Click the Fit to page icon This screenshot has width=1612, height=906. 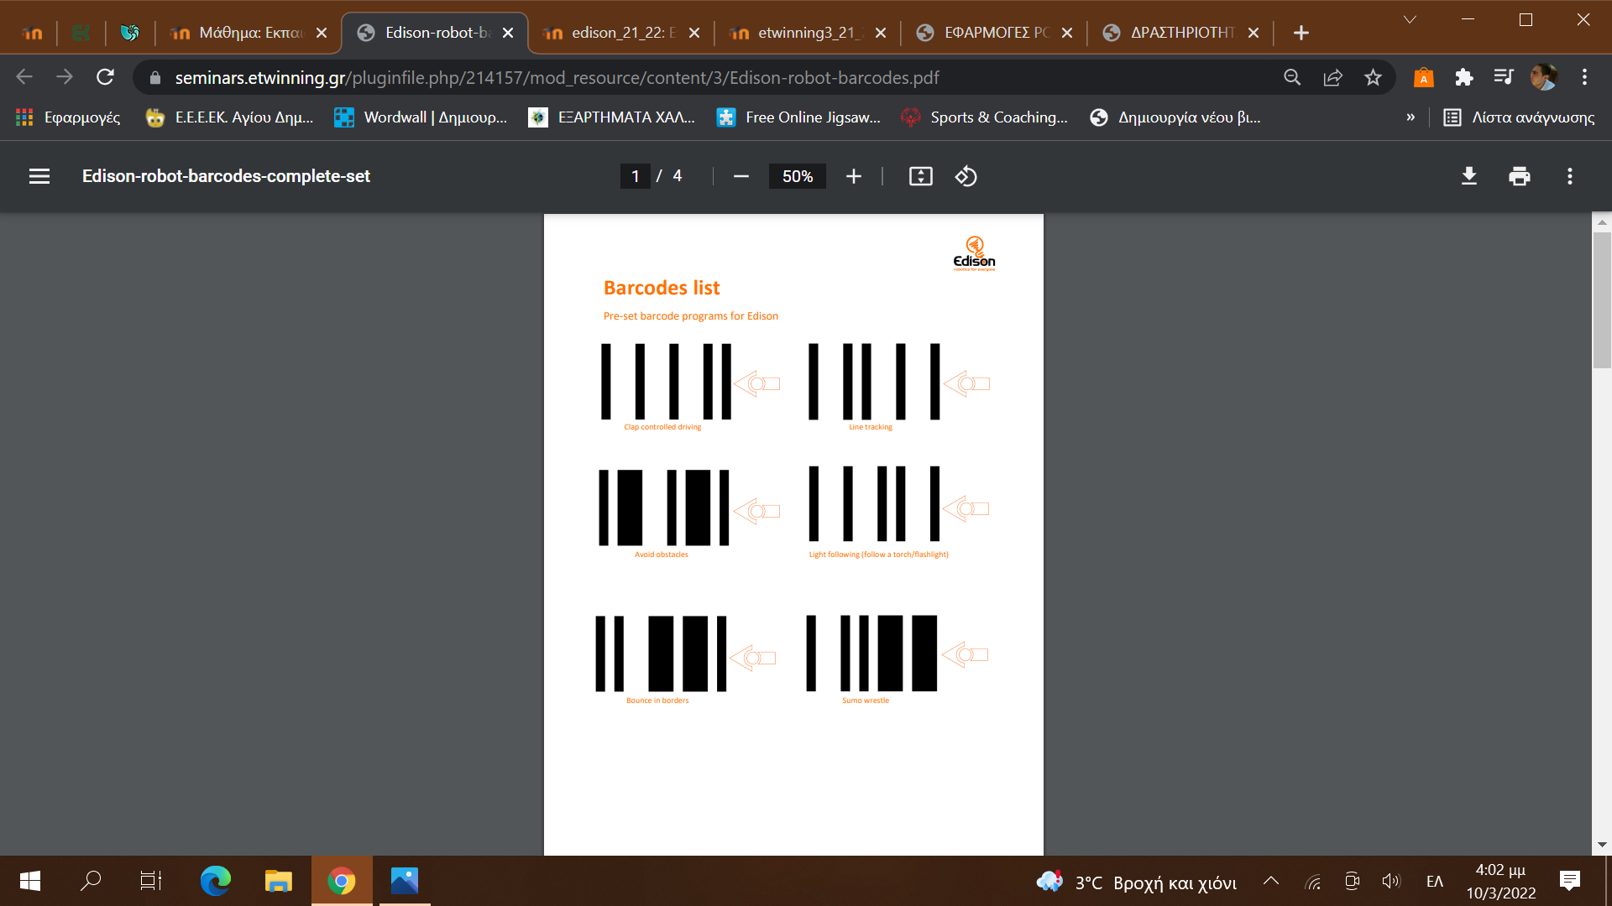[920, 176]
